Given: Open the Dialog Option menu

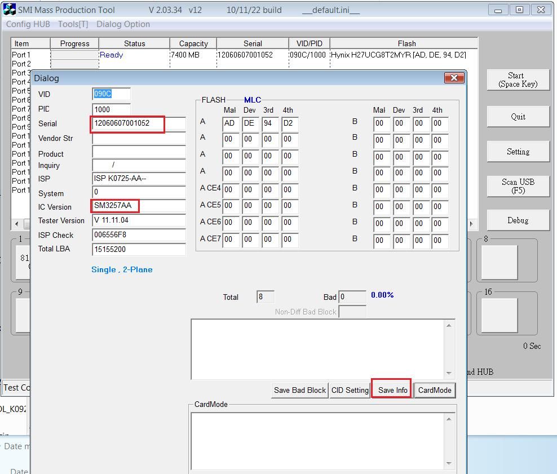Looking at the screenshot, I should tap(123, 24).
